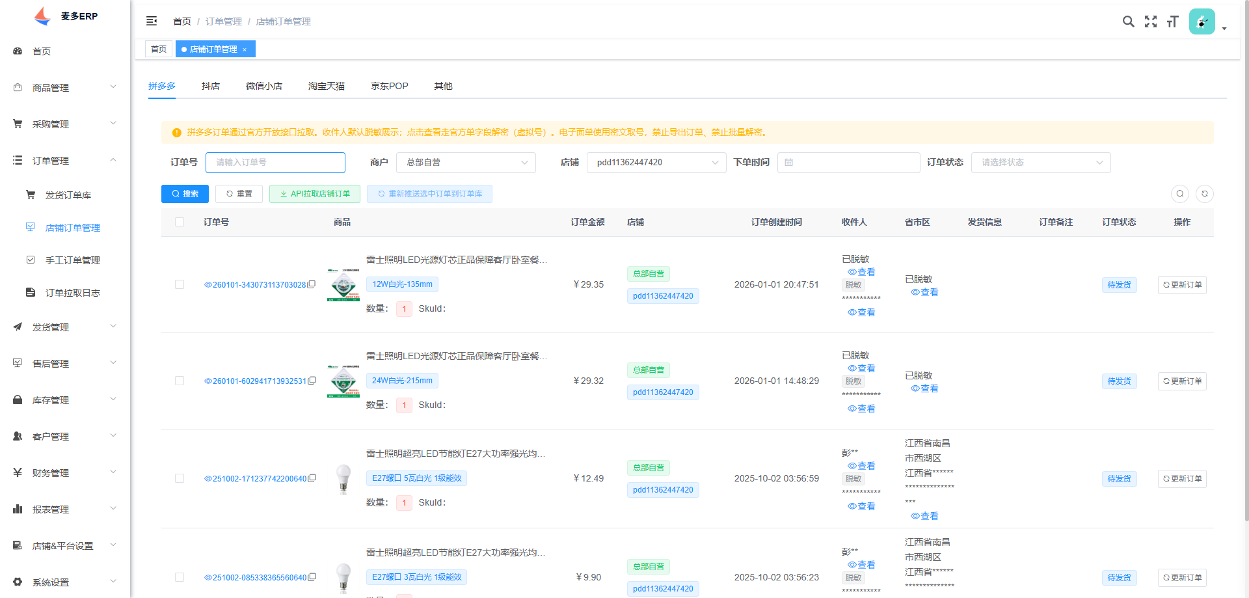Open the 商户 dropdown showing 总部自营
The width and height of the screenshot is (1249, 598).
(x=466, y=163)
